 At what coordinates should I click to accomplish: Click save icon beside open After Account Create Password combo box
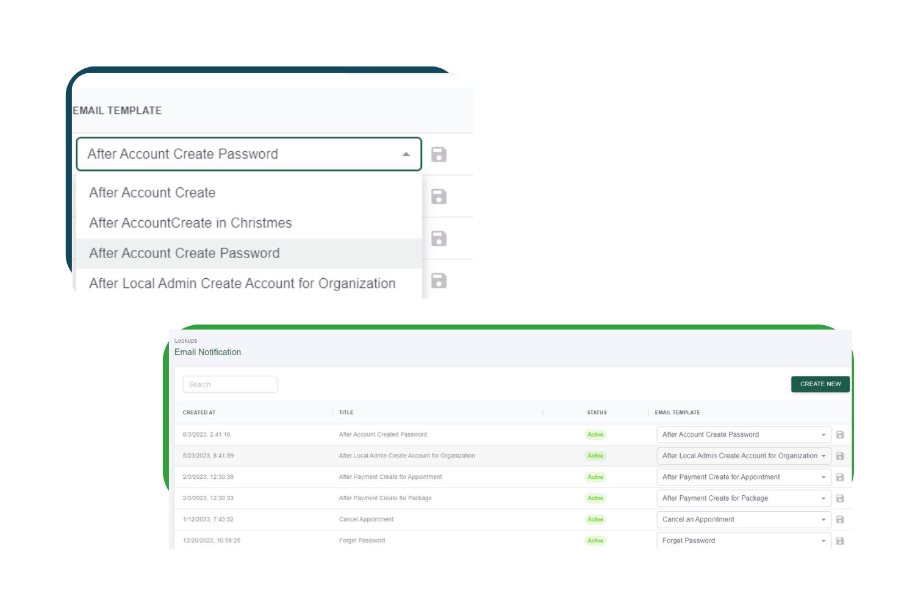click(x=439, y=154)
